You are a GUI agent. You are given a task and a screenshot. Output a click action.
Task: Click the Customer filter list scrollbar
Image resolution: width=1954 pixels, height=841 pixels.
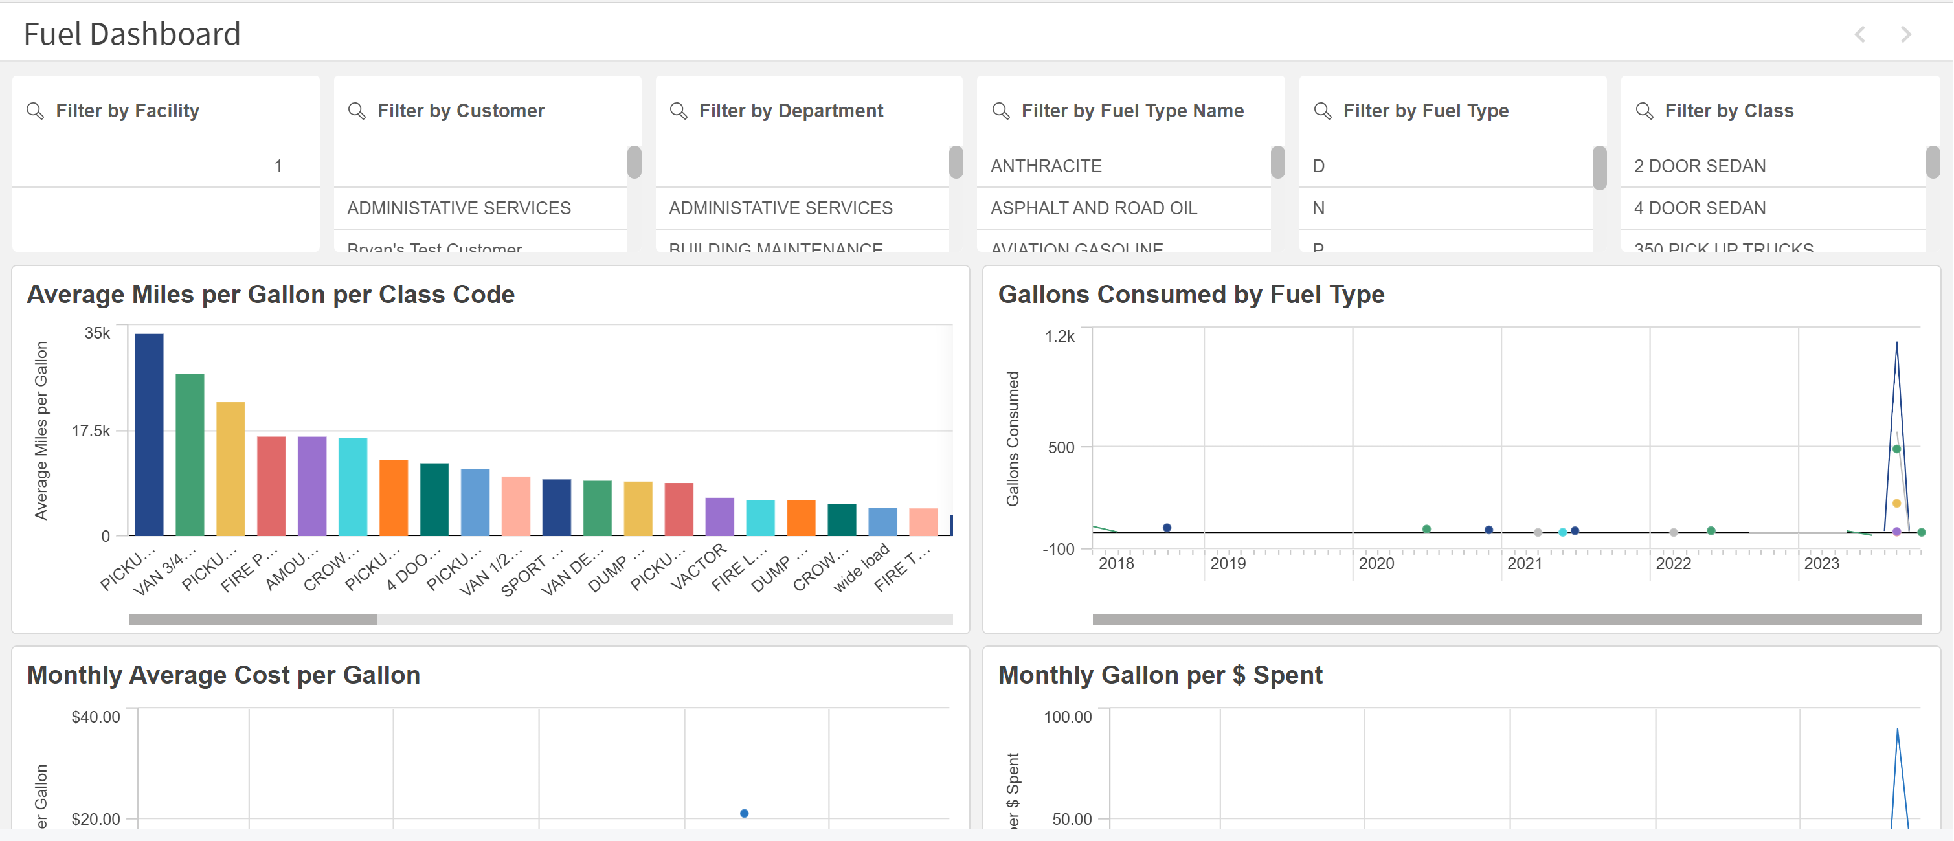634,163
